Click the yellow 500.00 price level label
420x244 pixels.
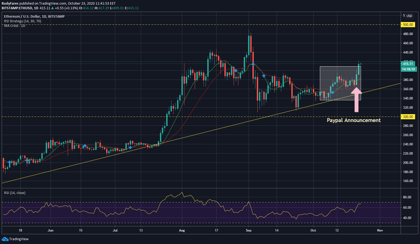[408, 25]
